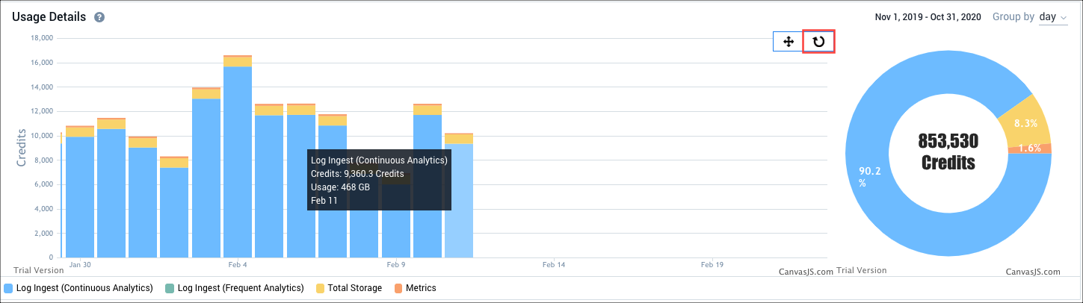
Task: Click the dropdown chevron next to day
Action: coord(1064,17)
